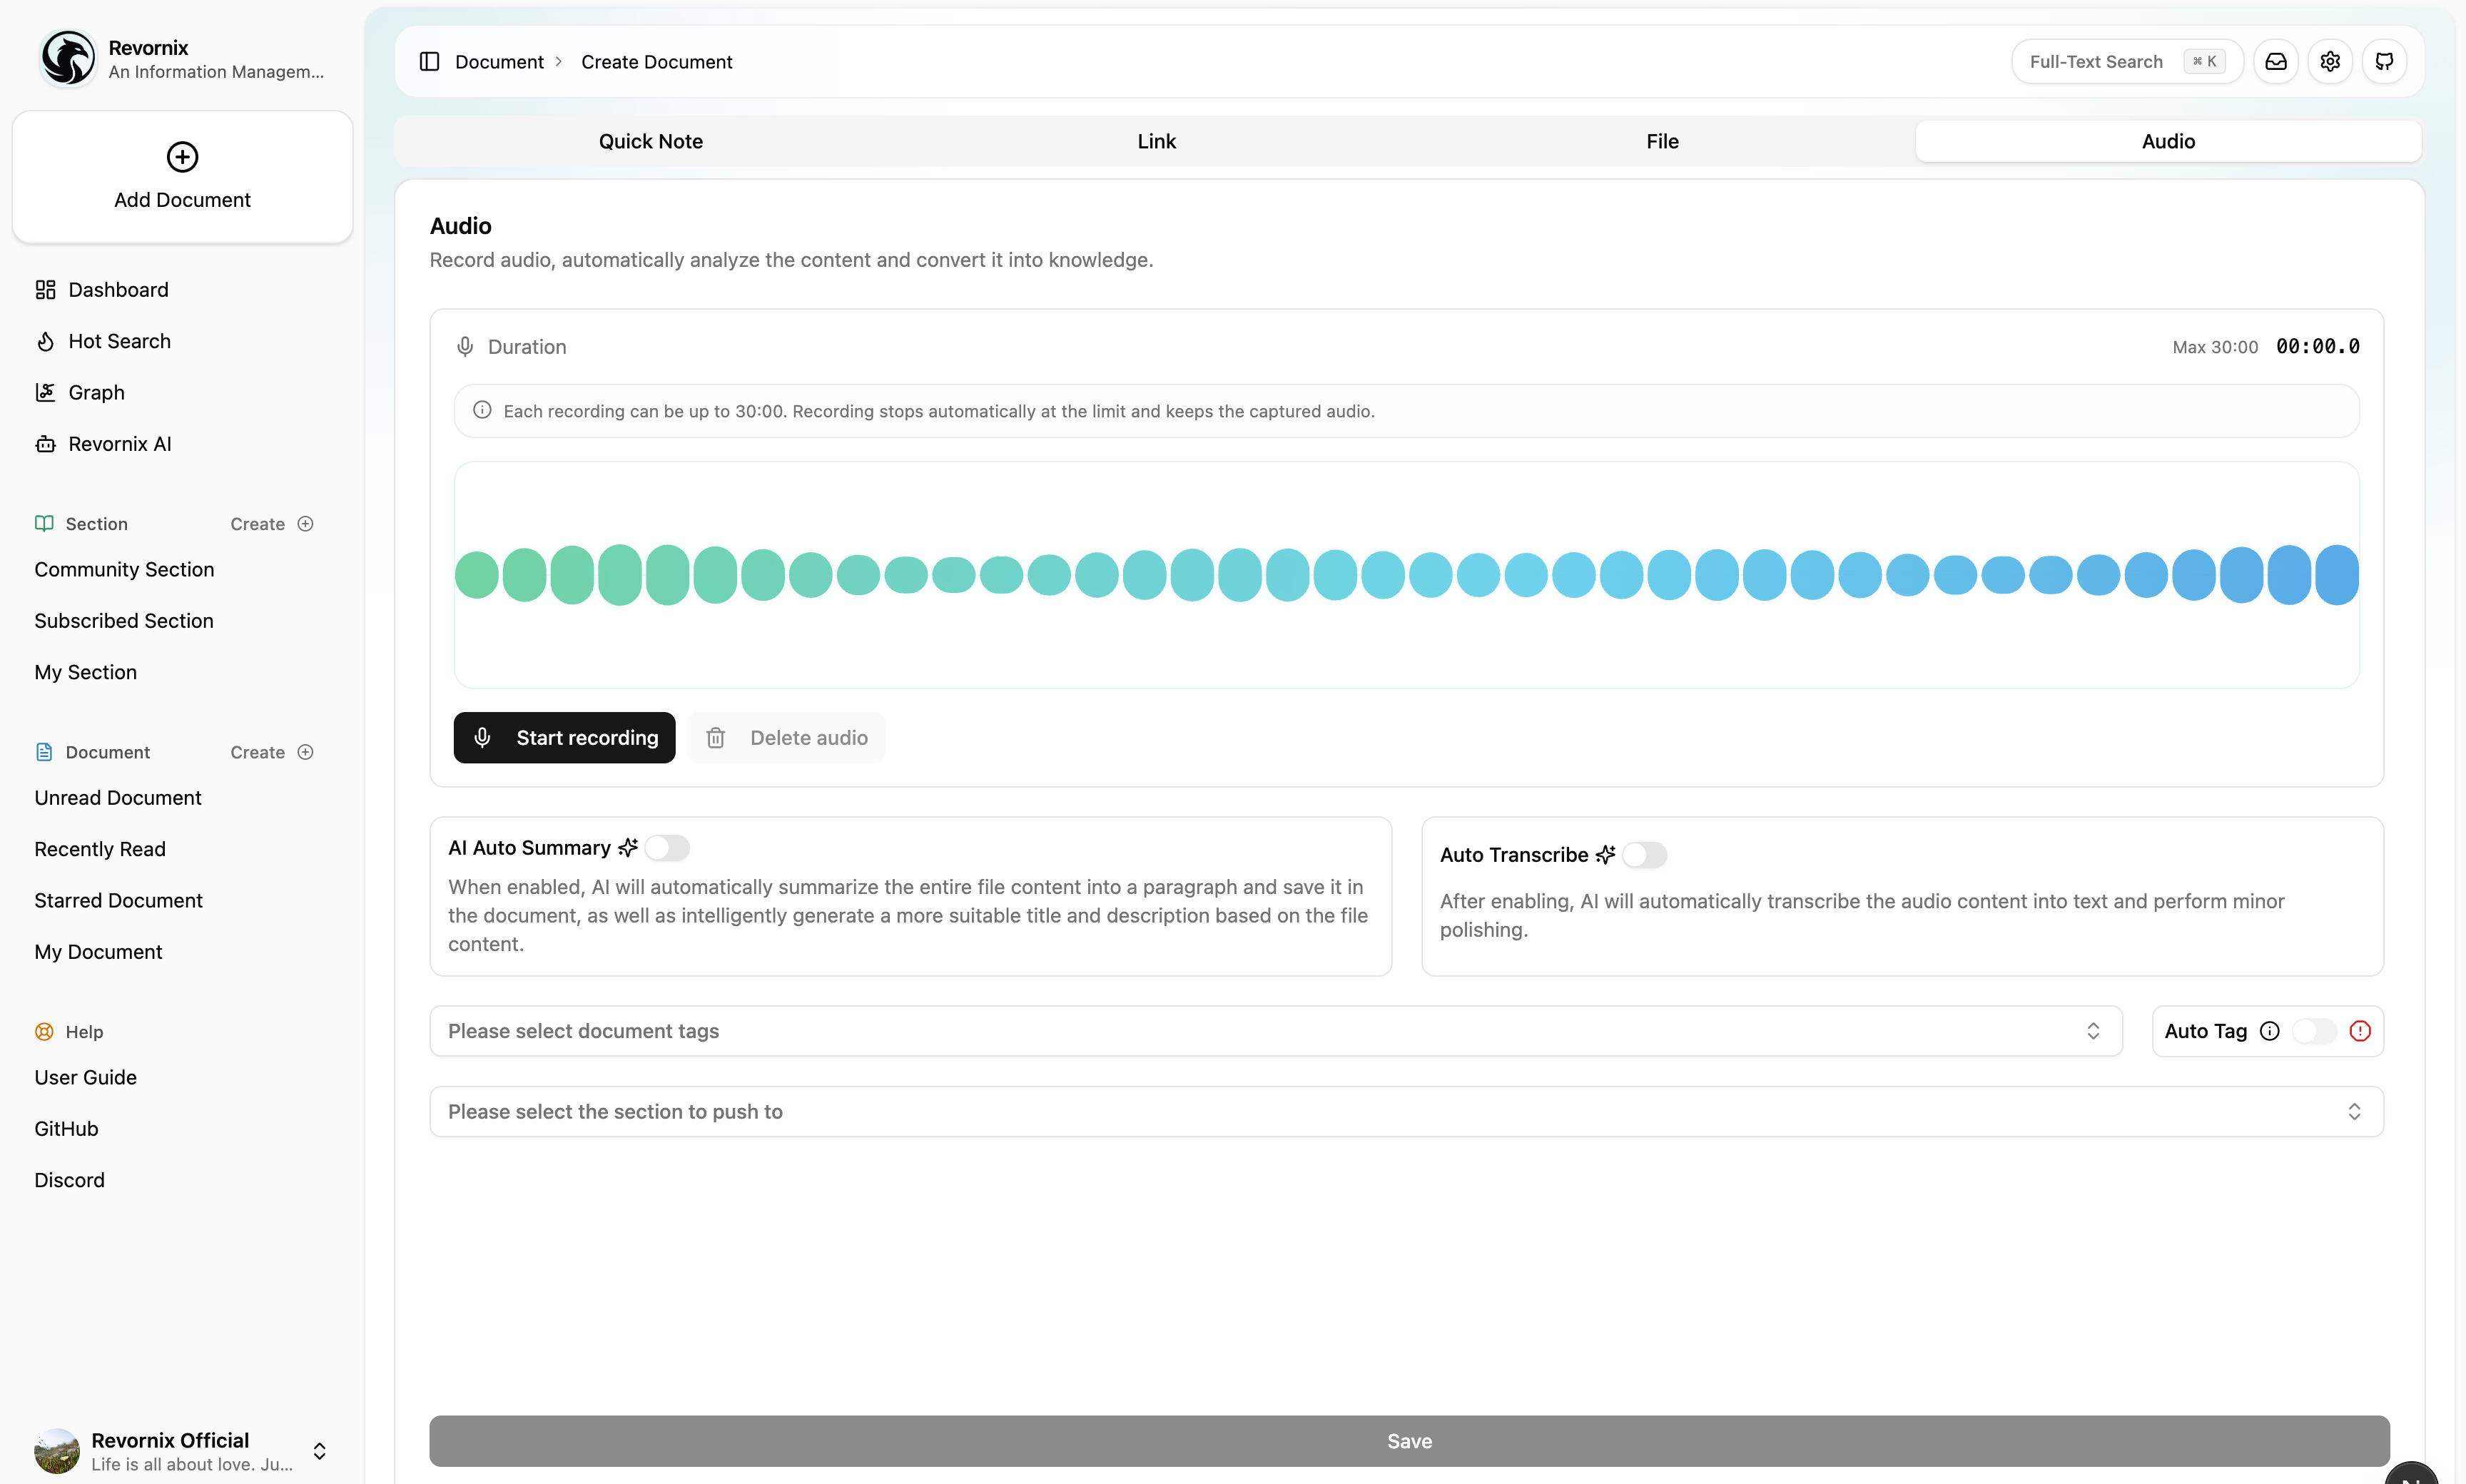Screen dimensions: 2466x1484
Task: Toggle the Auto Tag switch
Action: click(x=2314, y=1031)
